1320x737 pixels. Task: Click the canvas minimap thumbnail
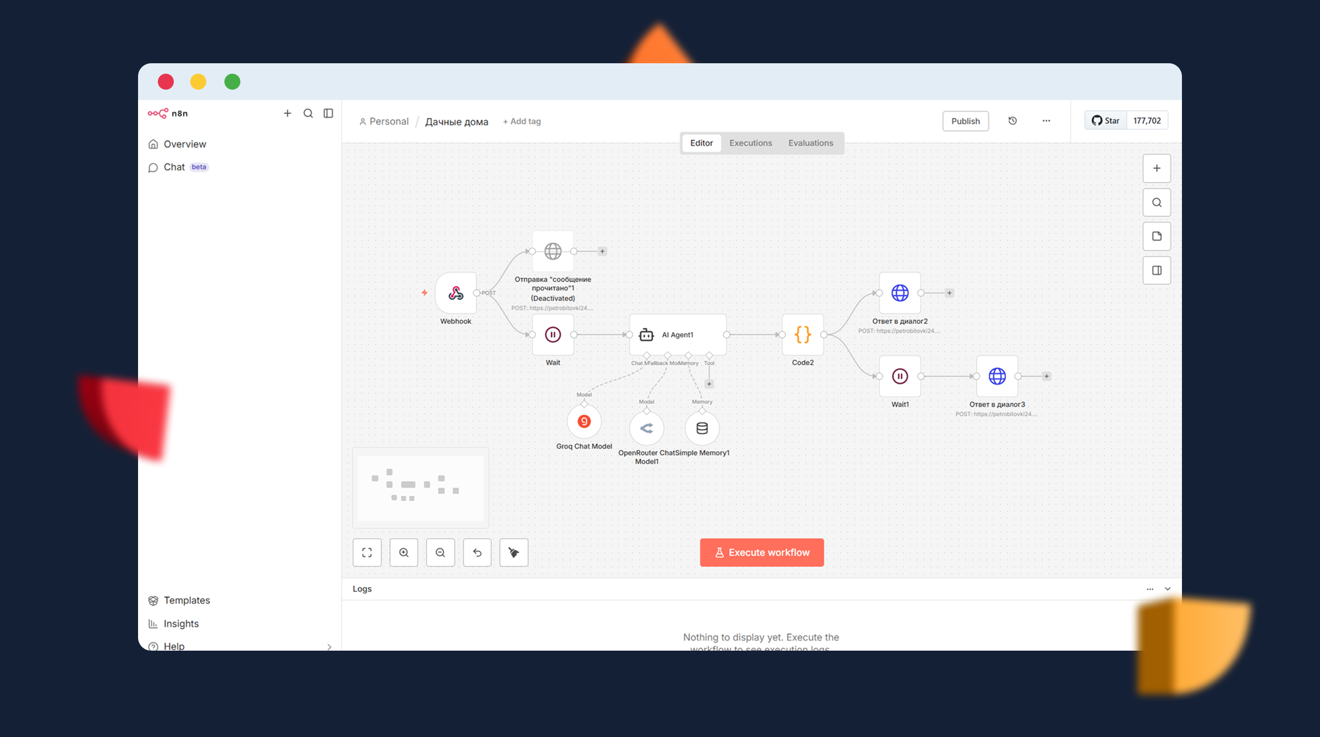pos(421,487)
